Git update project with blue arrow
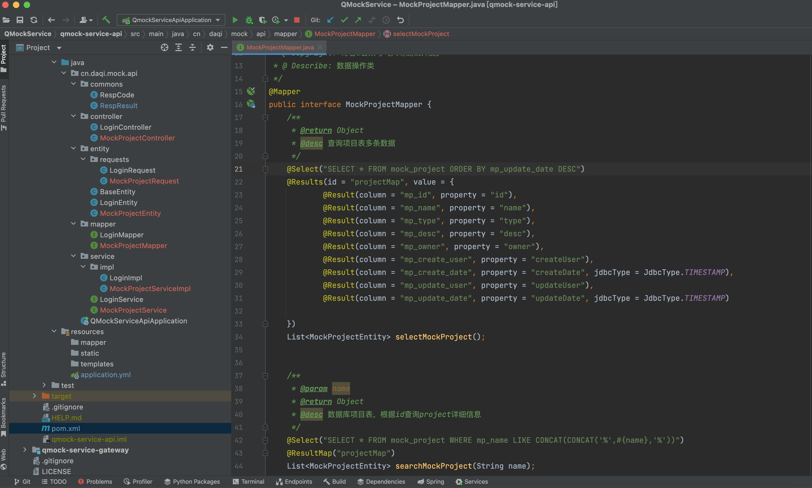This screenshot has height=488, width=812. click(x=330, y=20)
